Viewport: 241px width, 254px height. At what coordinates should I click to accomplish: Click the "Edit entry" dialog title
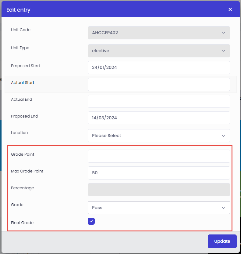coord(18,10)
